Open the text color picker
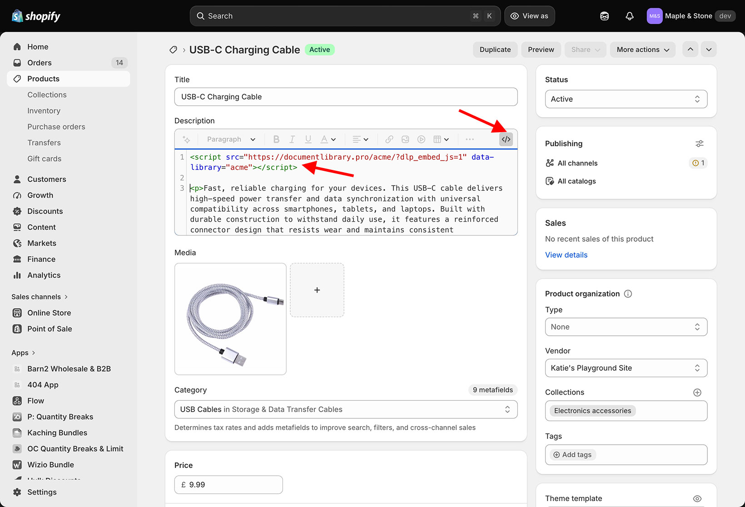The image size is (745, 507). click(x=328, y=139)
